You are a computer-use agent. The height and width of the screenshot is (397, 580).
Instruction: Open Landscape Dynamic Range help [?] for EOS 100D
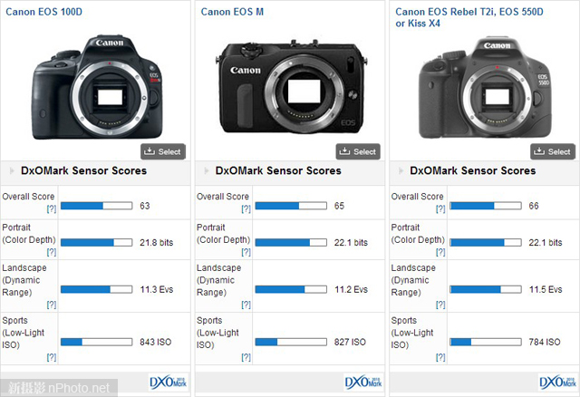(52, 305)
